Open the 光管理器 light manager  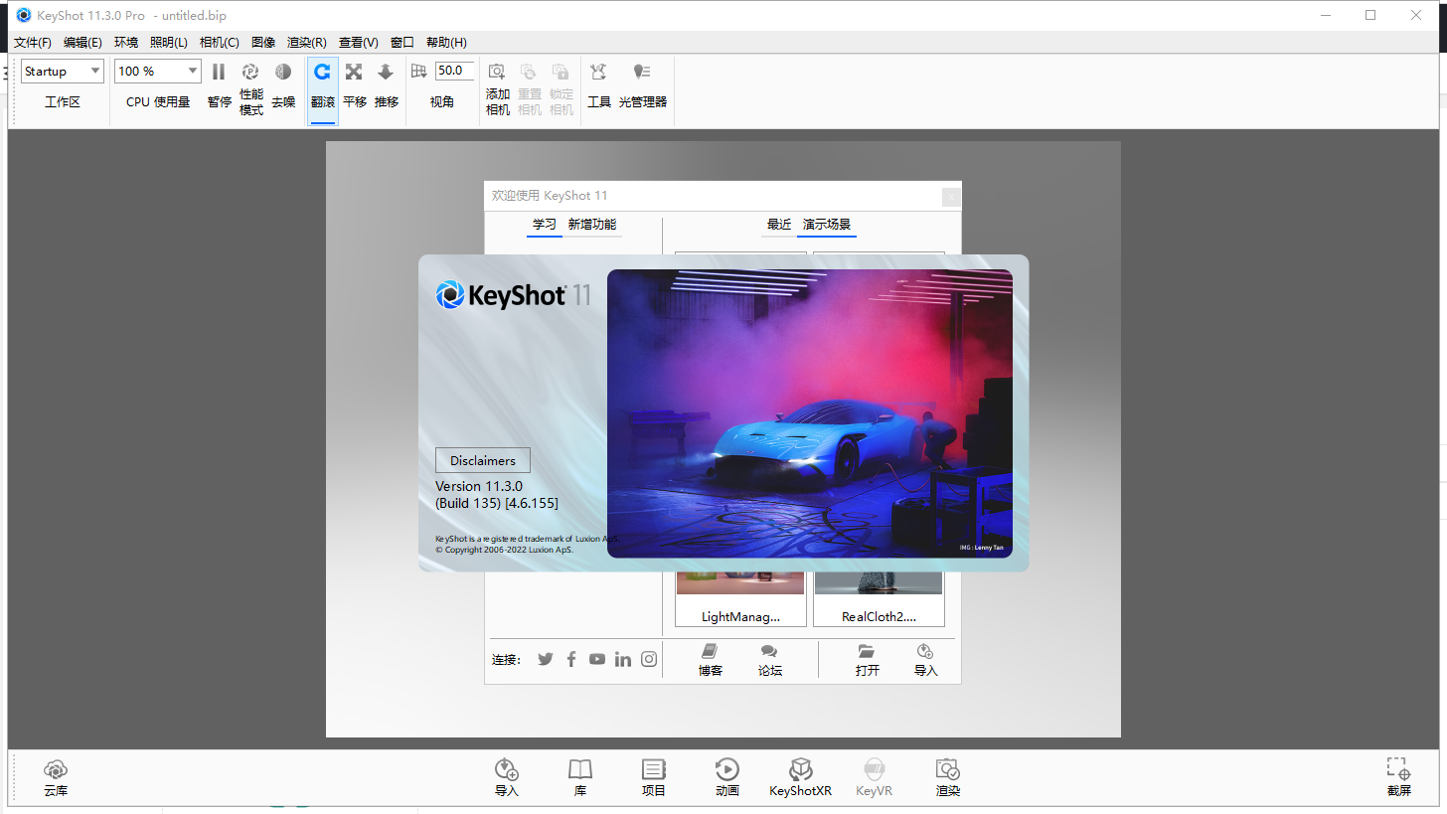click(x=642, y=72)
